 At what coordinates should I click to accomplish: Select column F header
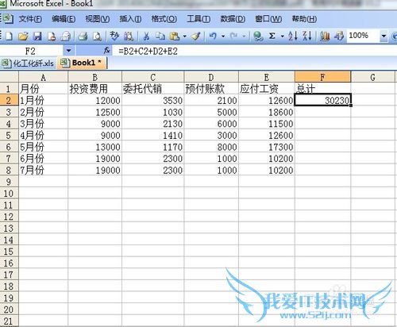(x=322, y=77)
